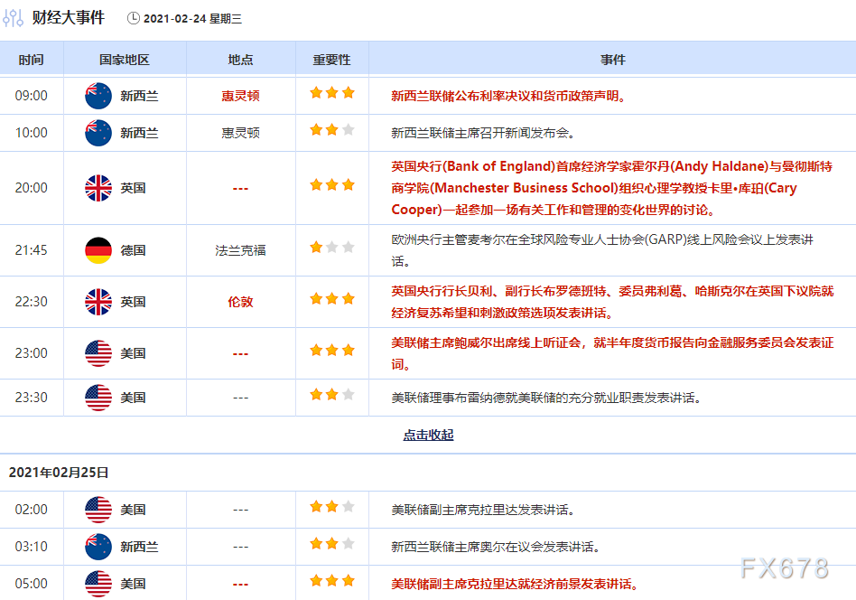The height and width of the screenshot is (600, 856).
Task: Collapse the list via 点击收起
Action: tap(428, 435)
